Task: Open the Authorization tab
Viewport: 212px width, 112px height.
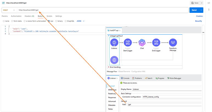Action: pyautogui.click(x=16, y=16)
